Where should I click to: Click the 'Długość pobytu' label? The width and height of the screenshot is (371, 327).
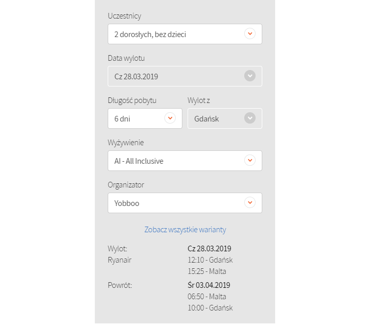click(x=132, y=100)
